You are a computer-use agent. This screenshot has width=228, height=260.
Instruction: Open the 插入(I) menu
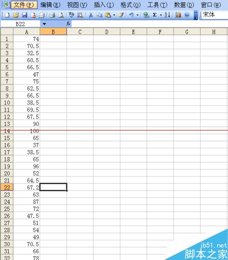click(x=104, y=5)
